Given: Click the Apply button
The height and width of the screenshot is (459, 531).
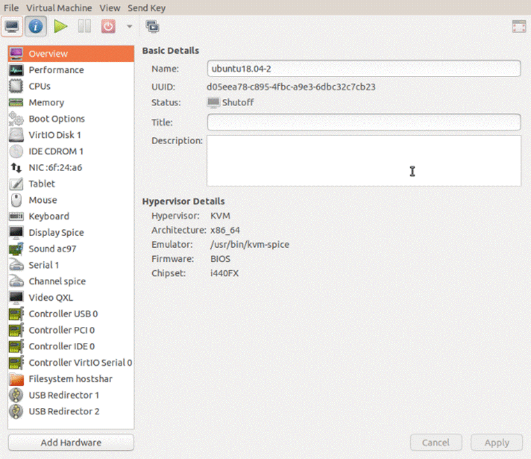Looking at the screenshot, I should coord(496,442).
